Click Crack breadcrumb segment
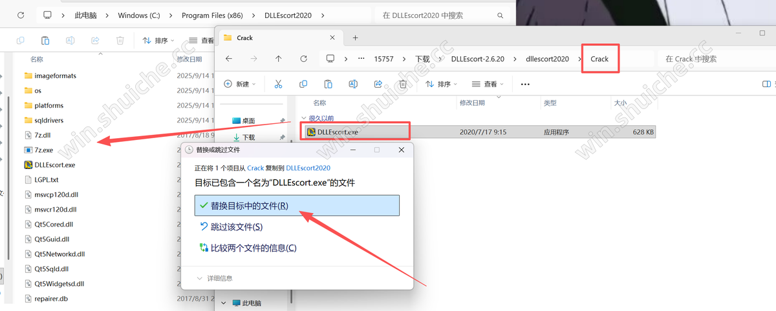 point(599,59)
